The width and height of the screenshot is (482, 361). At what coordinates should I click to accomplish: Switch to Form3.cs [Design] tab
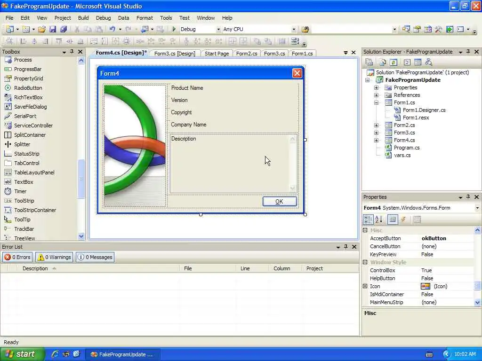pyautogui.click(x=175, y=54)
